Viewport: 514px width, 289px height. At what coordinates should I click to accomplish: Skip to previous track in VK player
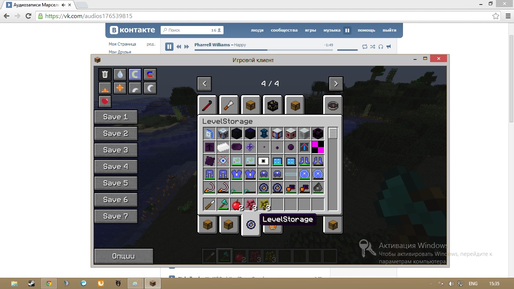[x=179, y=47]
